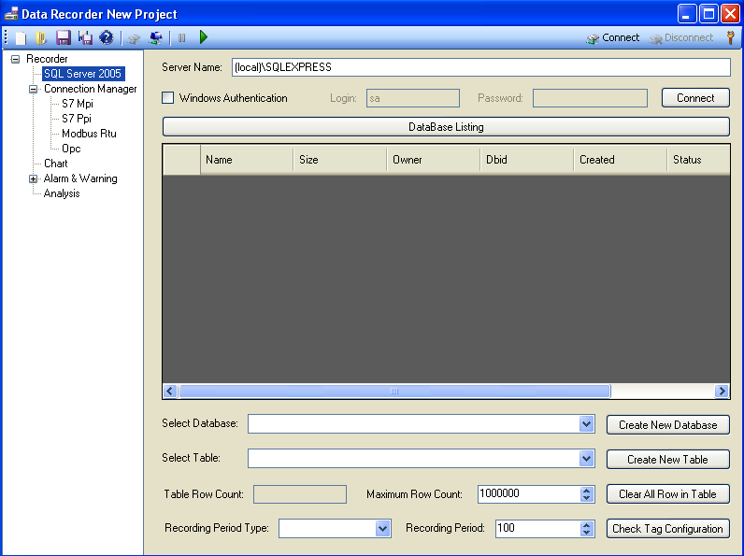The width and height of the screenshot is (744, 556).
Task: Decrease Recording Period with the down arrow
Action: point(586,532)
